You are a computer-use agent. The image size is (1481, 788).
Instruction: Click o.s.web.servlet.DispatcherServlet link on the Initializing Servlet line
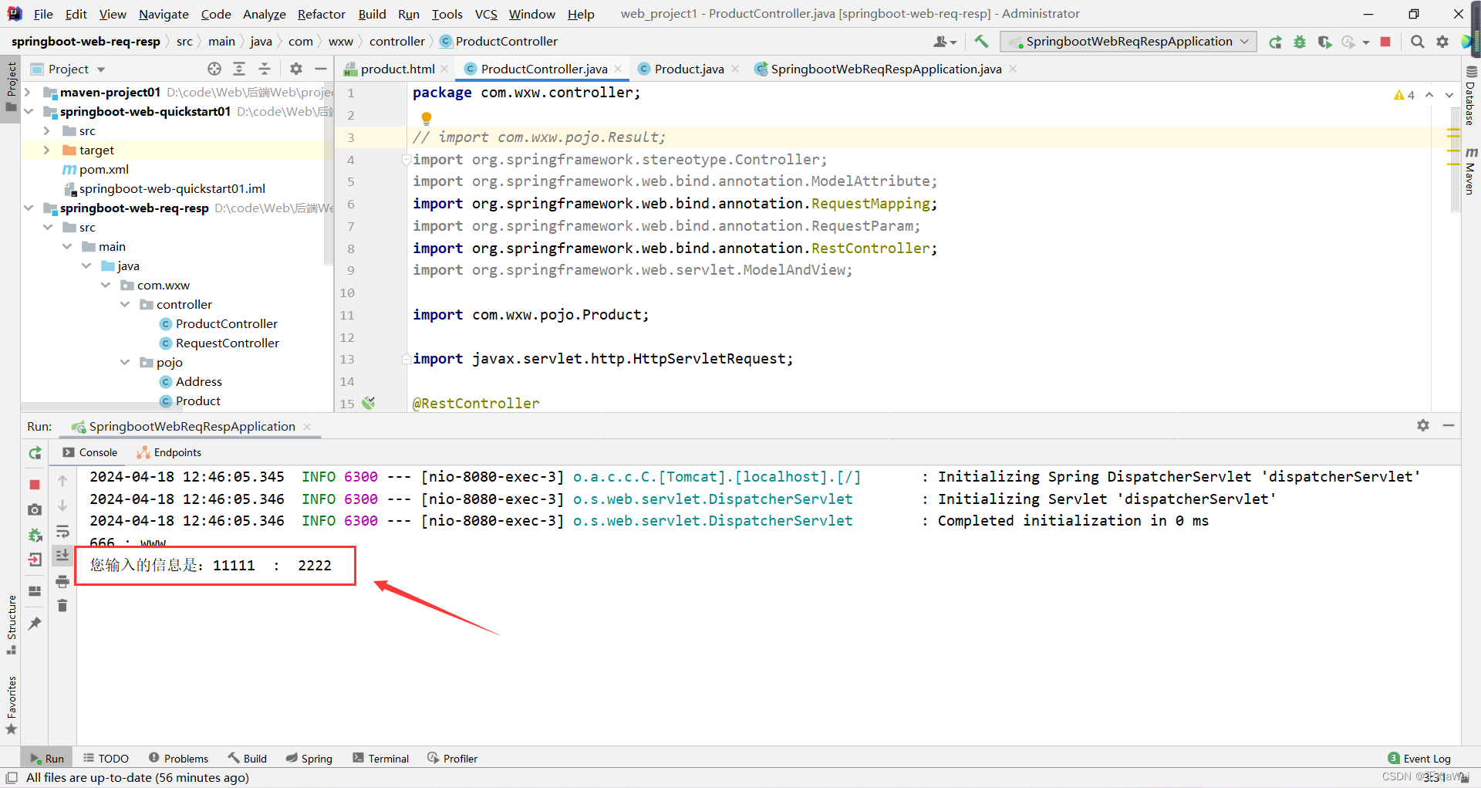(x=713, y=499)
